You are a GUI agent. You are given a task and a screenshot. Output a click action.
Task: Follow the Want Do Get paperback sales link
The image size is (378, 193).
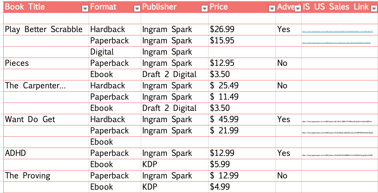(338, 133)
